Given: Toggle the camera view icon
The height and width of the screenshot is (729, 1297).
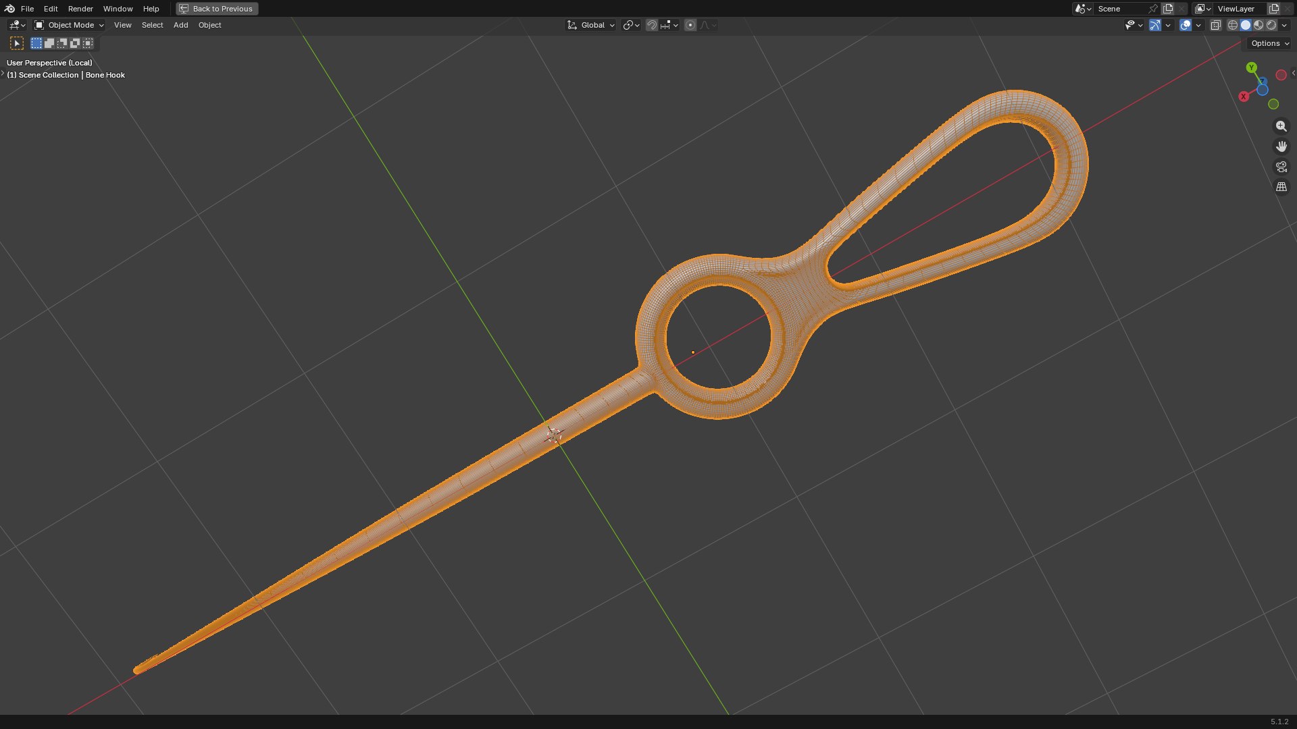Looking at the screenshot, I should (1281, 167).
